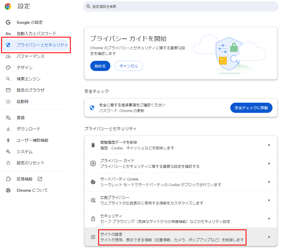Viewport: 281px width, 250px height.
Task: Click the privacy guide shield illustration
Action: (x=229, y=54)
